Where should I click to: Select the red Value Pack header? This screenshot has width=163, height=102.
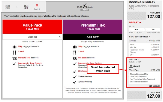click(x=32, y=26)
